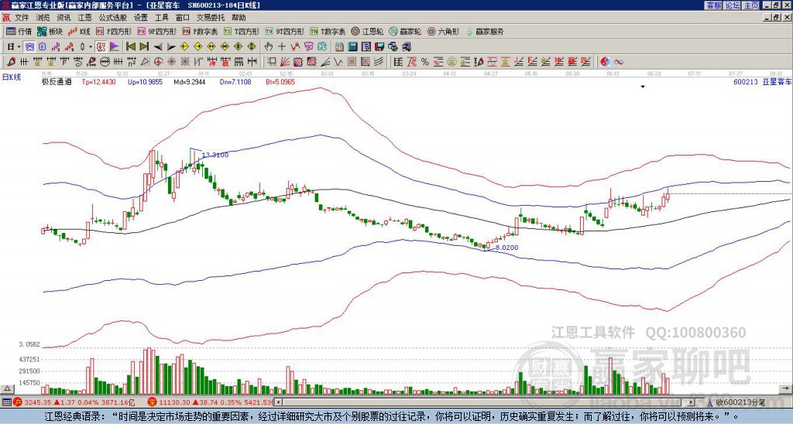793x424 pixels.
Task: Open the 9P四方形 tool
Action: pyautogui.click(x=157, y=31)
